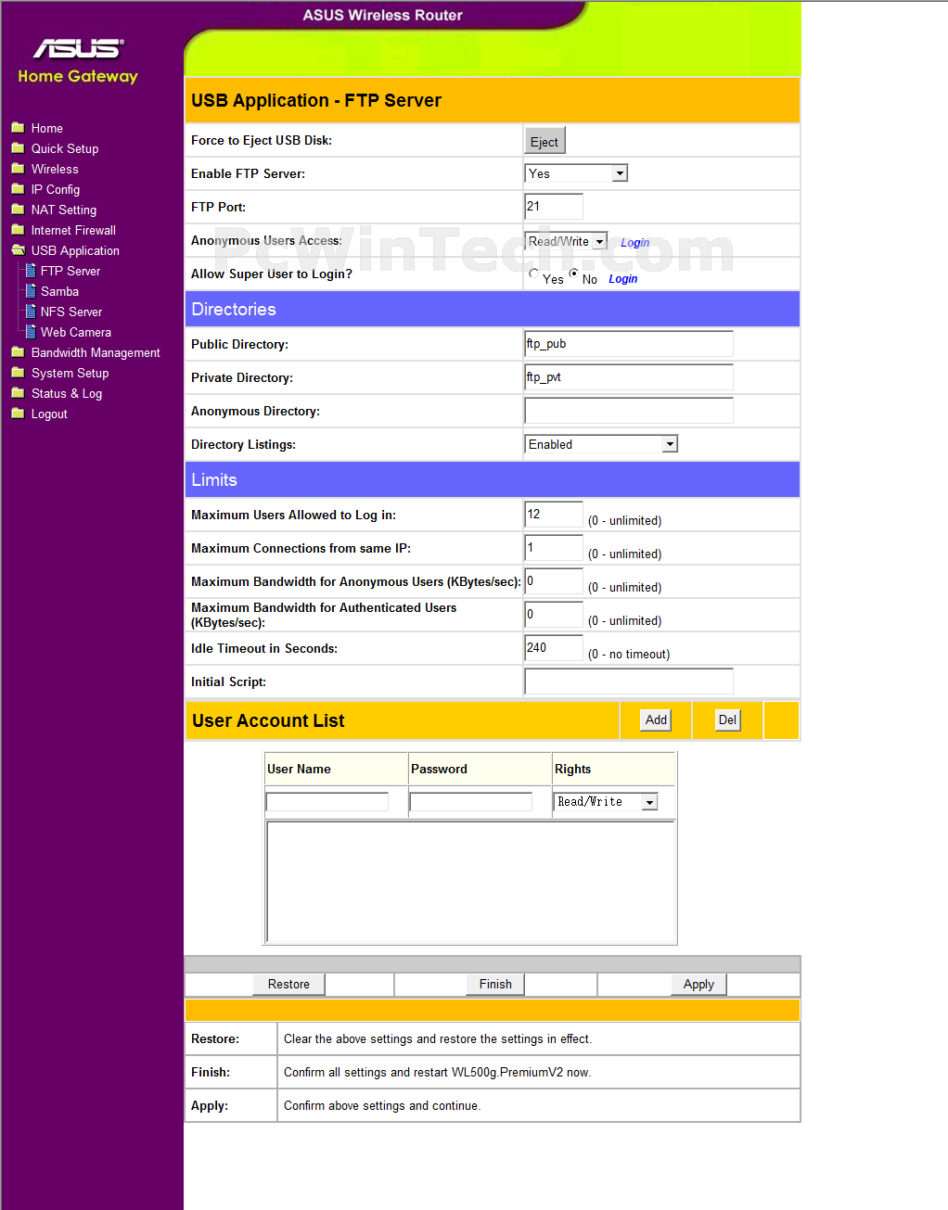
Task: Click the page icon beside Samba
Action: pos(31,291)
